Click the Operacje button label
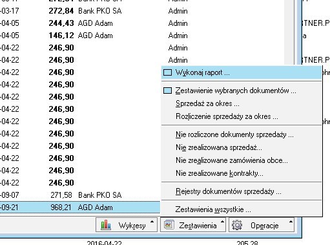Screen dimensions: 330x245 265,226
